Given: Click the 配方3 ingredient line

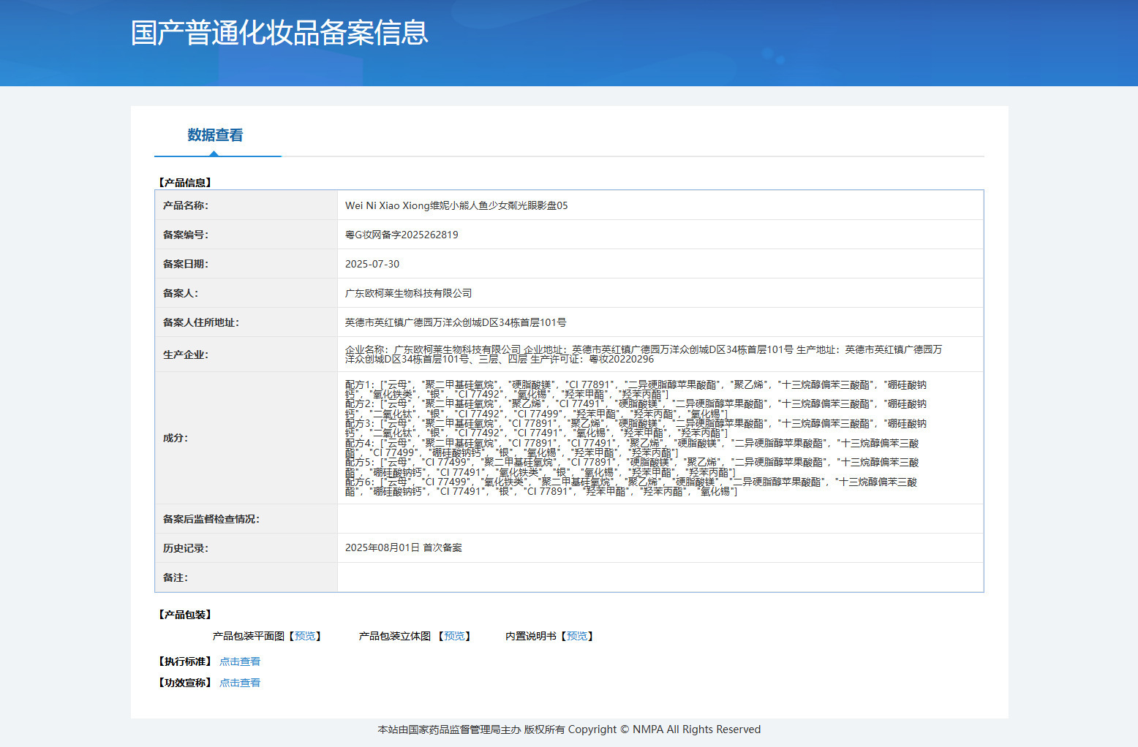Looking at the screenshot, I should (636, 428).
